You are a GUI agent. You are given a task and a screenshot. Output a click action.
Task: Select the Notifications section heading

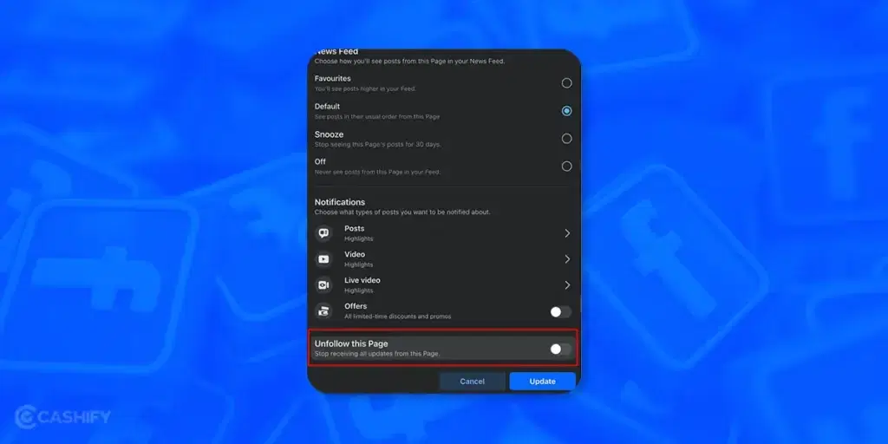click(340, 202)
